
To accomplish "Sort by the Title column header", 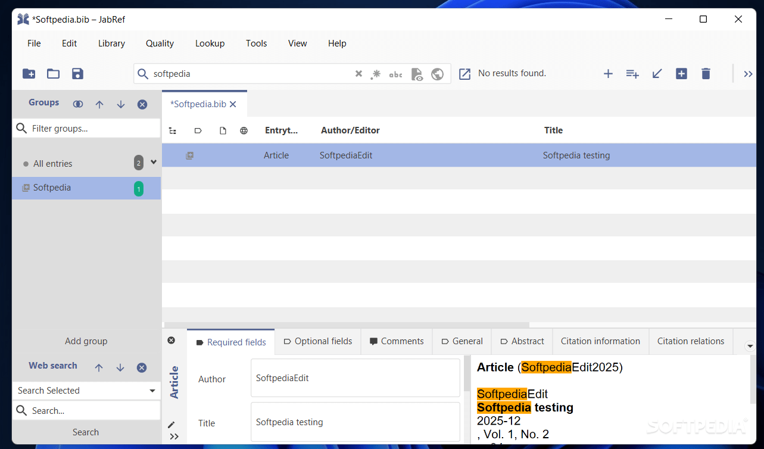I will click(553, 130).
